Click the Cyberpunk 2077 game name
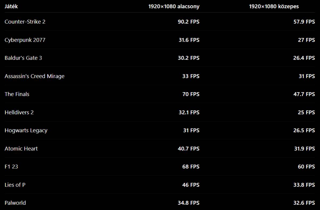 point(25,40)
